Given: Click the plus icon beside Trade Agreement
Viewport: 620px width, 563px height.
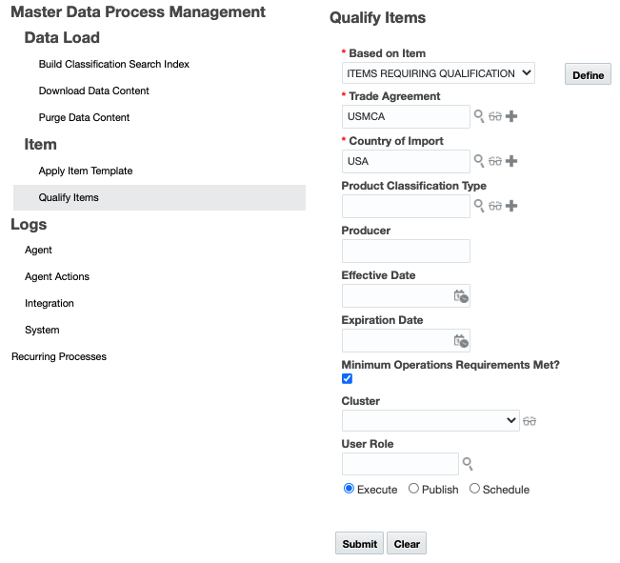Looking at the screenshot, I should coord(511,116).
